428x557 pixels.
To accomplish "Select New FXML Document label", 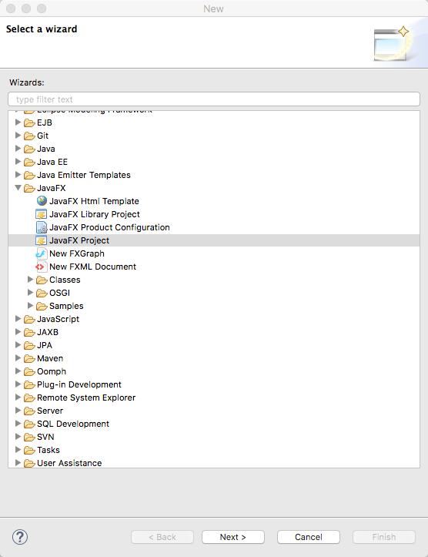I will click(x=92, y=267).
